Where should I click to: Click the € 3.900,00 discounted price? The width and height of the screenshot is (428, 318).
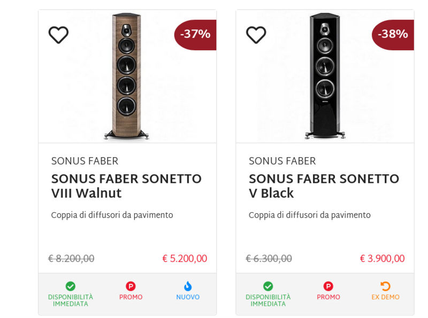coord(382,259)
